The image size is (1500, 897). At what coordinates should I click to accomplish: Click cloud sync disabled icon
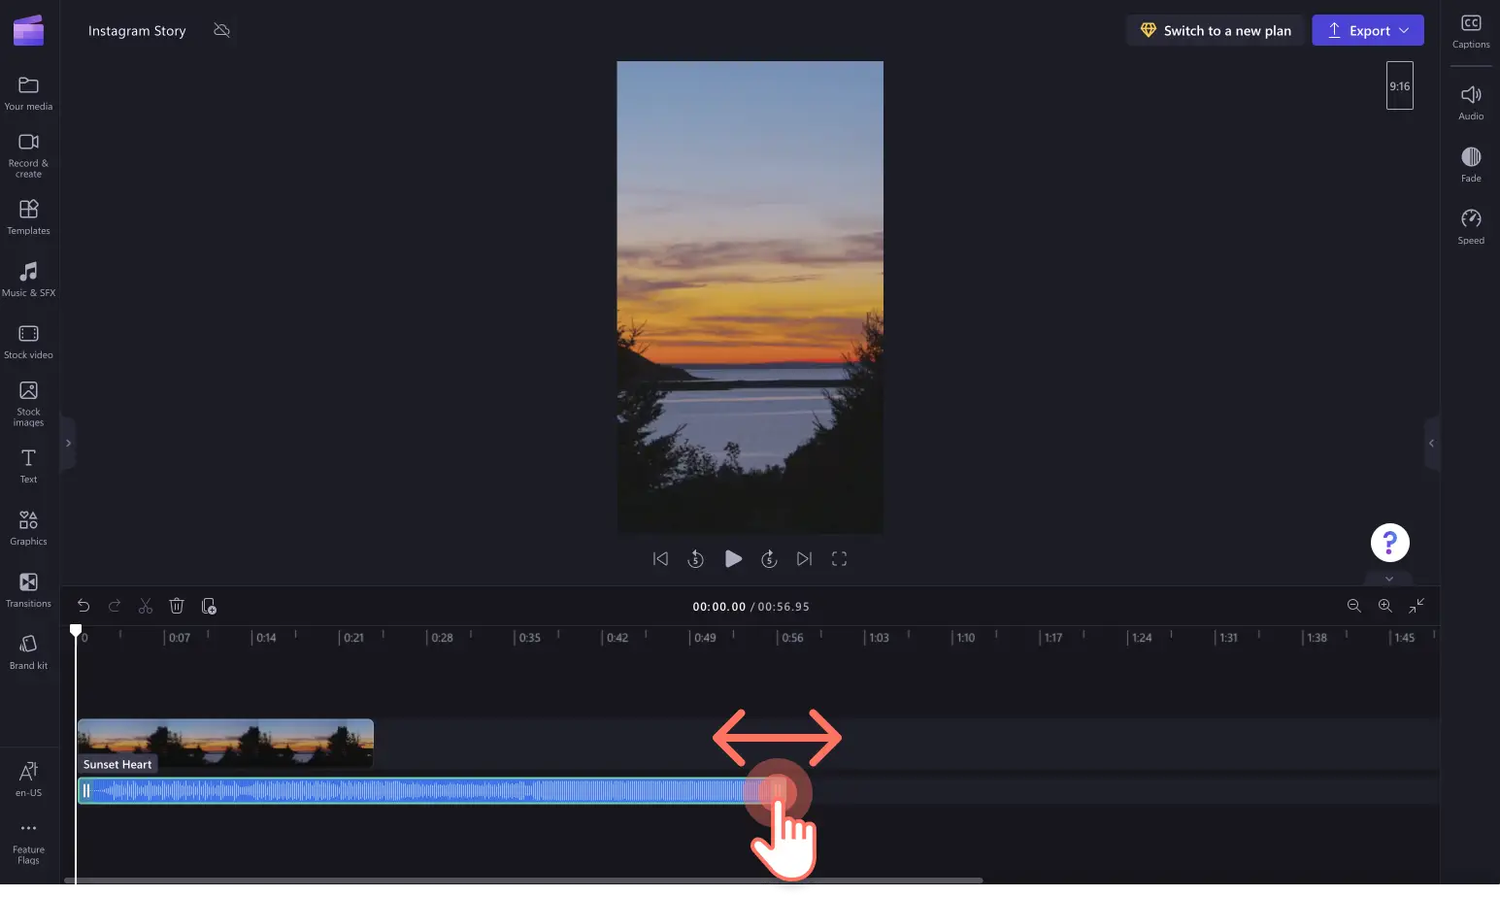point(221,30)
